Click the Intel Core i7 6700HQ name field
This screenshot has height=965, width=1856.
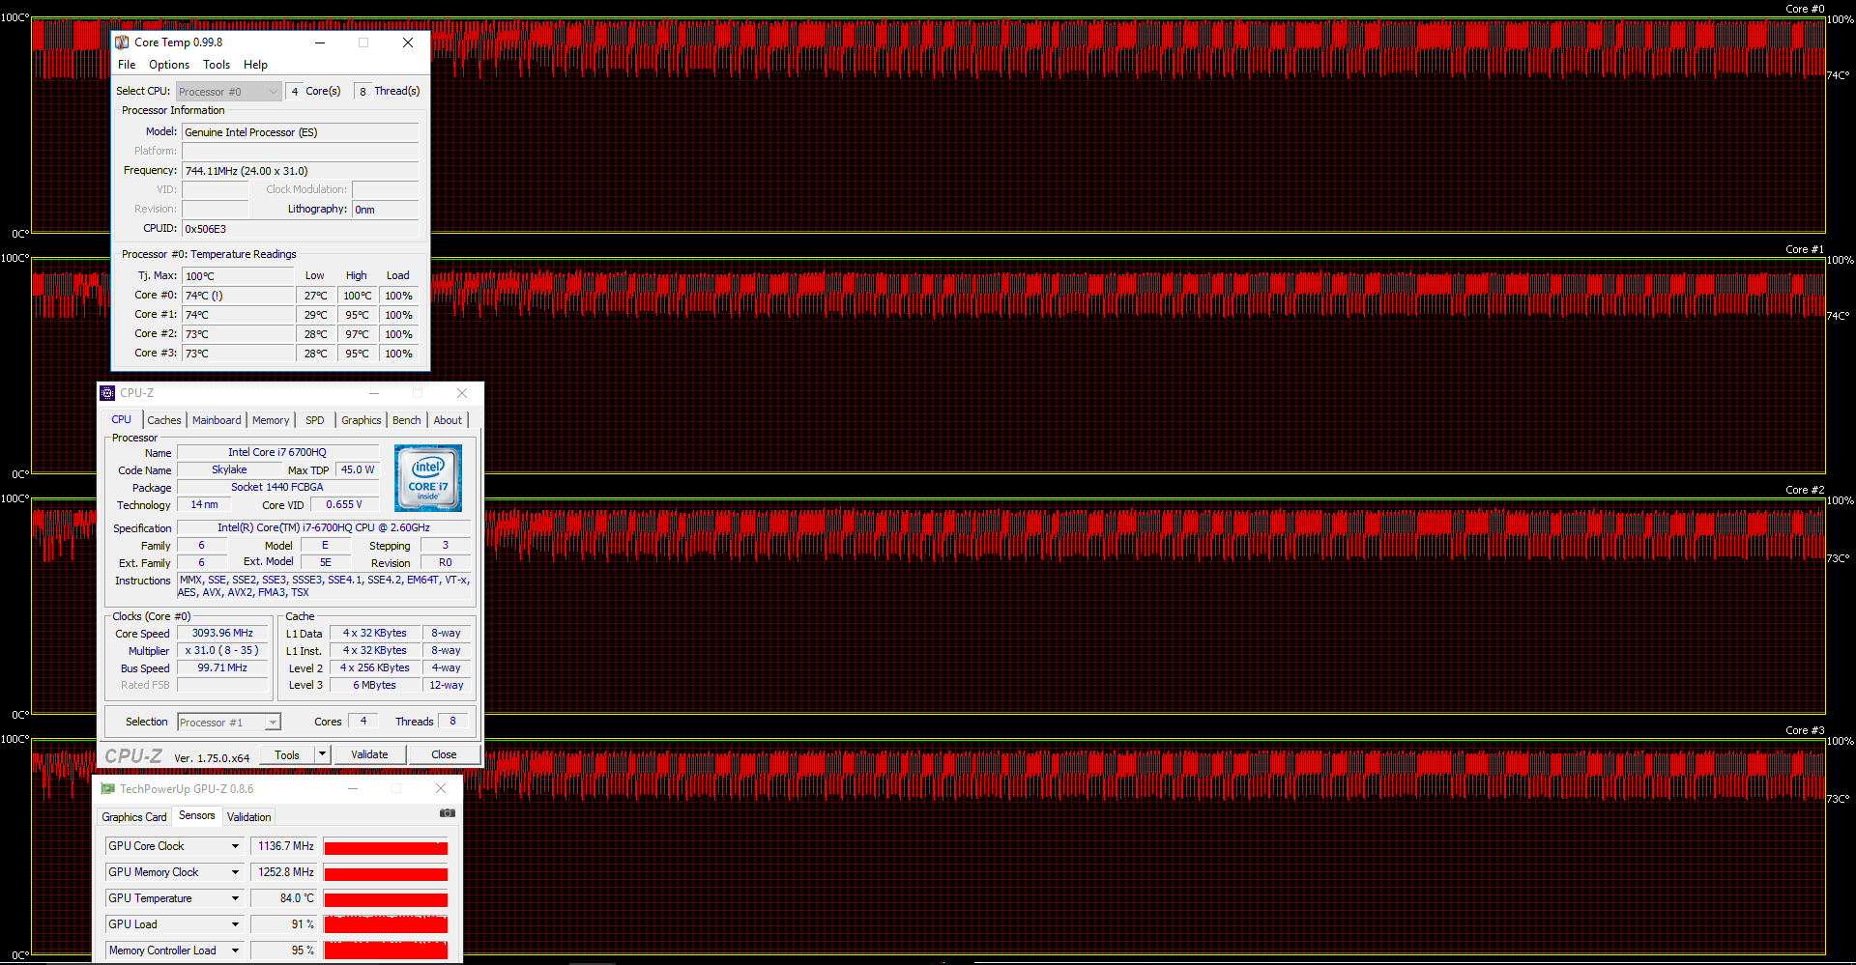point(277,452)
